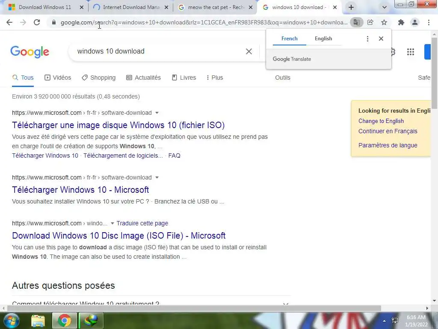Open the tab search chevron button
438x329 pixels.
click(x=385, y=7)
